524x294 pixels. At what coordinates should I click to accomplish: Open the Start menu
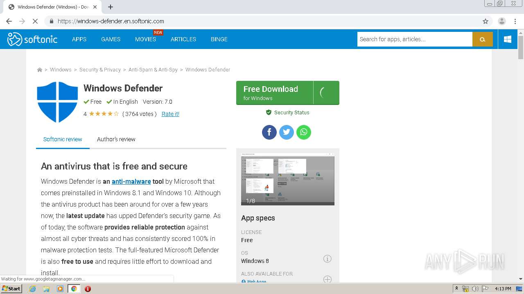pos(11,289)
